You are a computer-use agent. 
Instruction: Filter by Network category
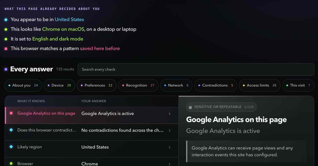pyautogui.click(x=176, y=85)
